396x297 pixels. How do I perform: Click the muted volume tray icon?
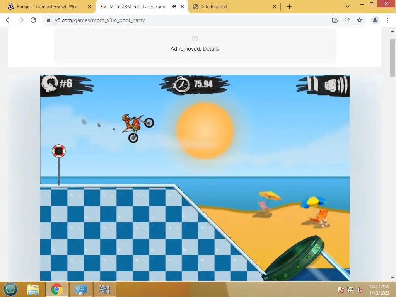coord(359,290)
